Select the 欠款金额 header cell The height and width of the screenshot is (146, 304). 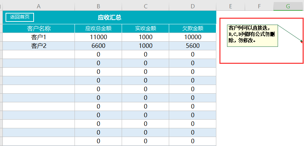tap(192, 28)
